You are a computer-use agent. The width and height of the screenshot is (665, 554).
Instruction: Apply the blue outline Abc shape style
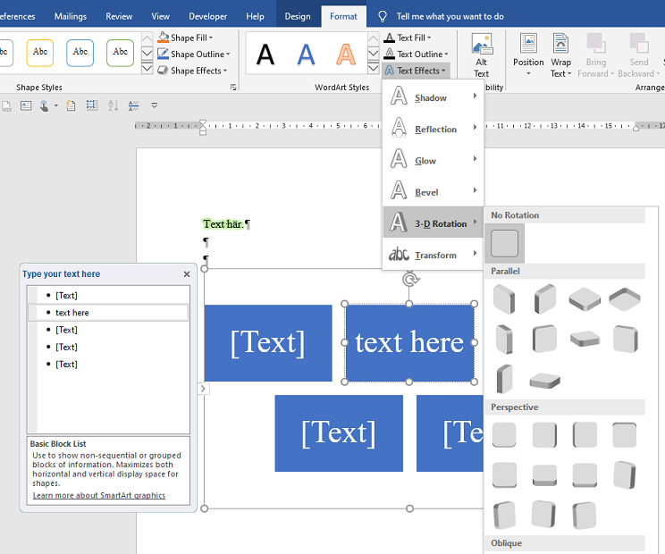[80, 53]
